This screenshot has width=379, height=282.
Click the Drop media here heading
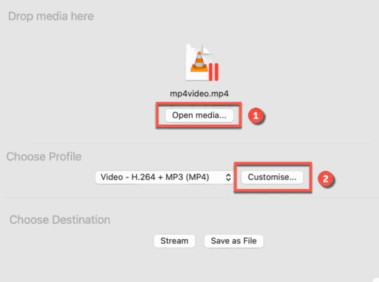[51, 16]
